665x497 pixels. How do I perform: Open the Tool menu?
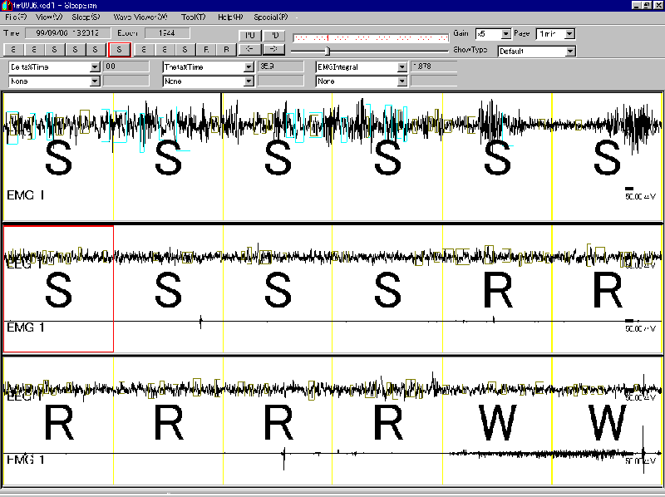tap(194, 17)
